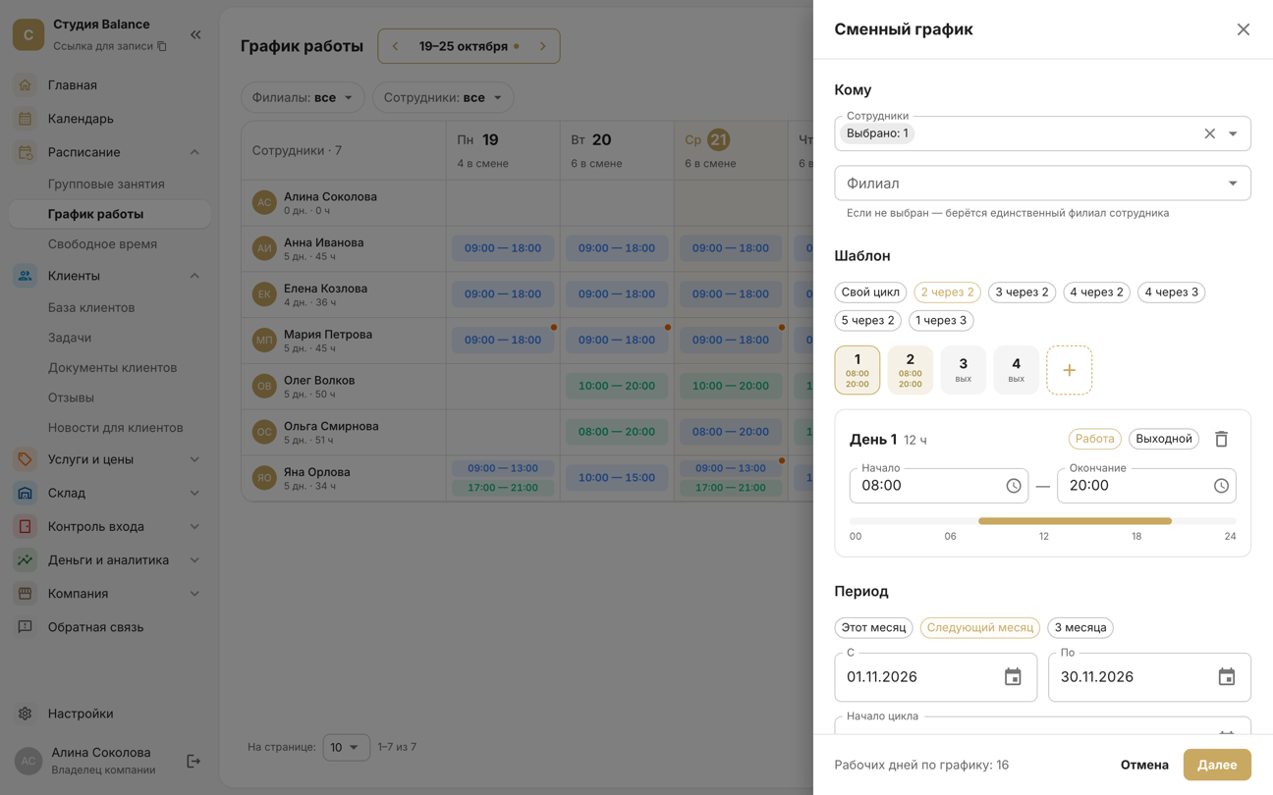Screen dimensions: 1273x795
Task: Go to next week arrow
Action: pos(542,46)
